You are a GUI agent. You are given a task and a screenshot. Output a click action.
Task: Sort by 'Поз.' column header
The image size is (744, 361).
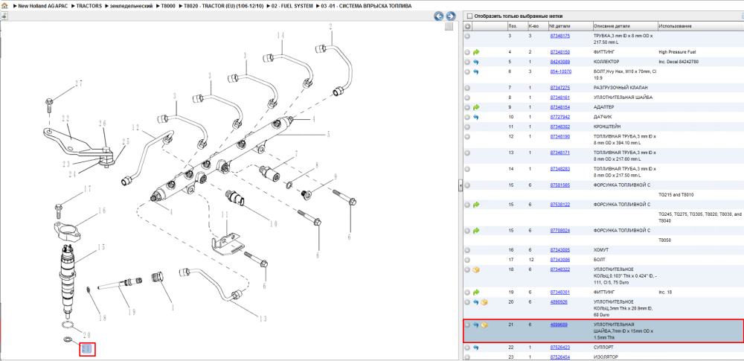pos(516,26)
